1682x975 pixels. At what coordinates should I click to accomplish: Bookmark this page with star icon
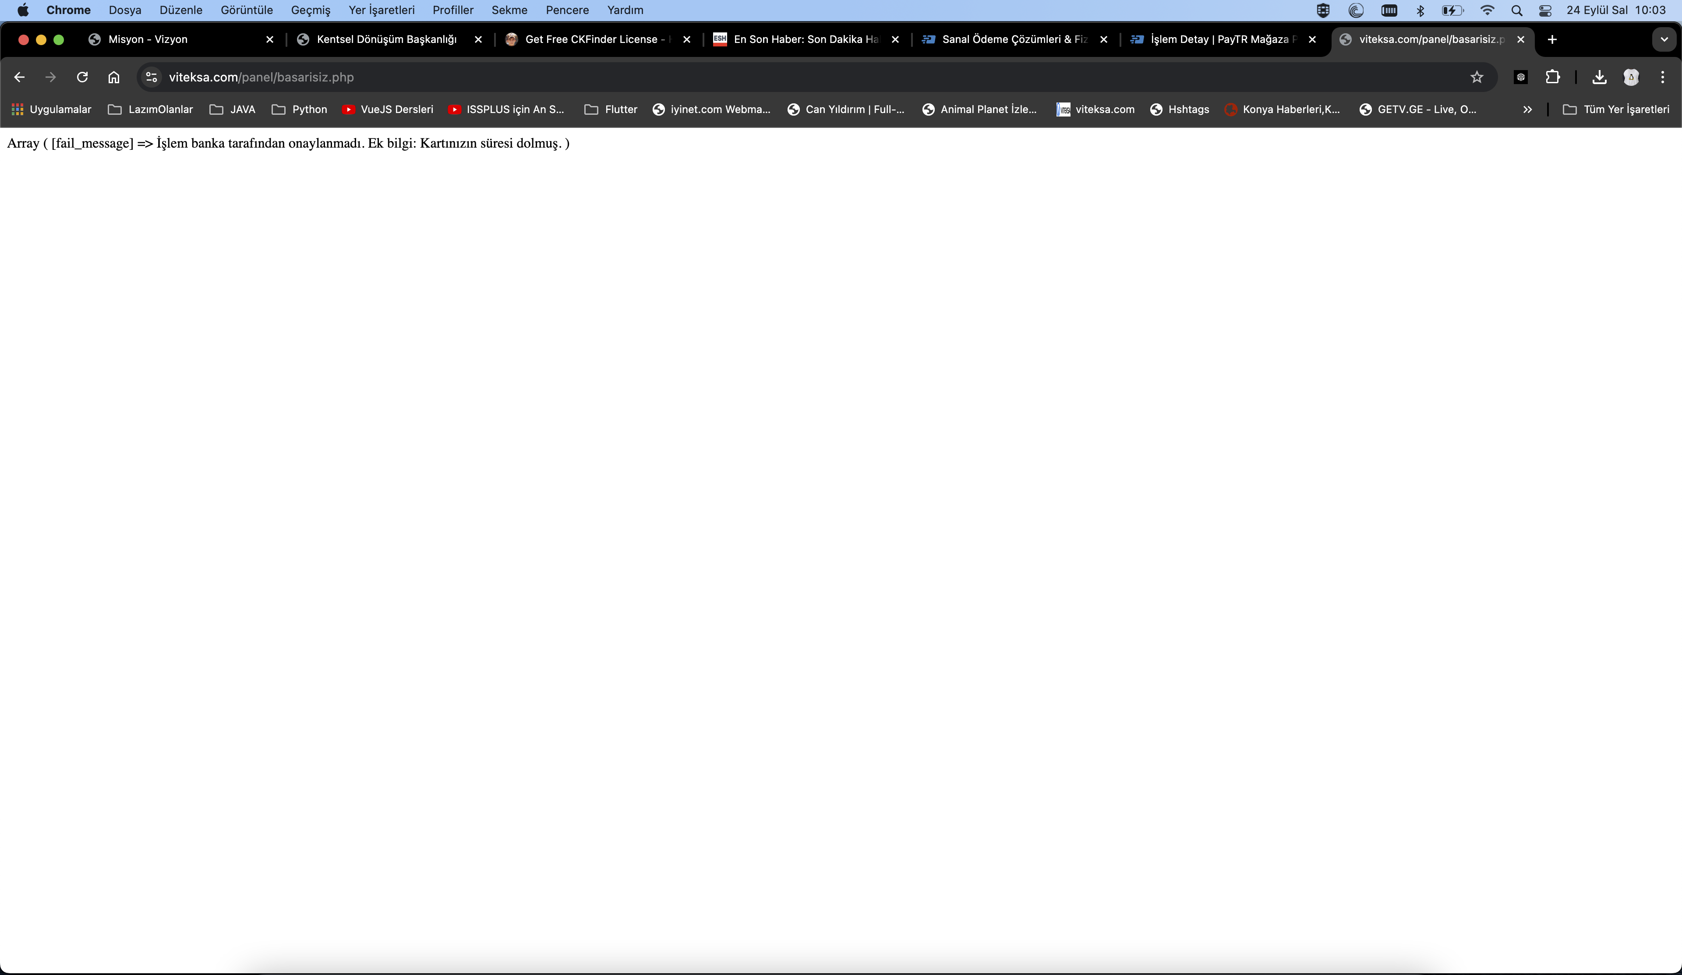click(x=1477, y=78)
